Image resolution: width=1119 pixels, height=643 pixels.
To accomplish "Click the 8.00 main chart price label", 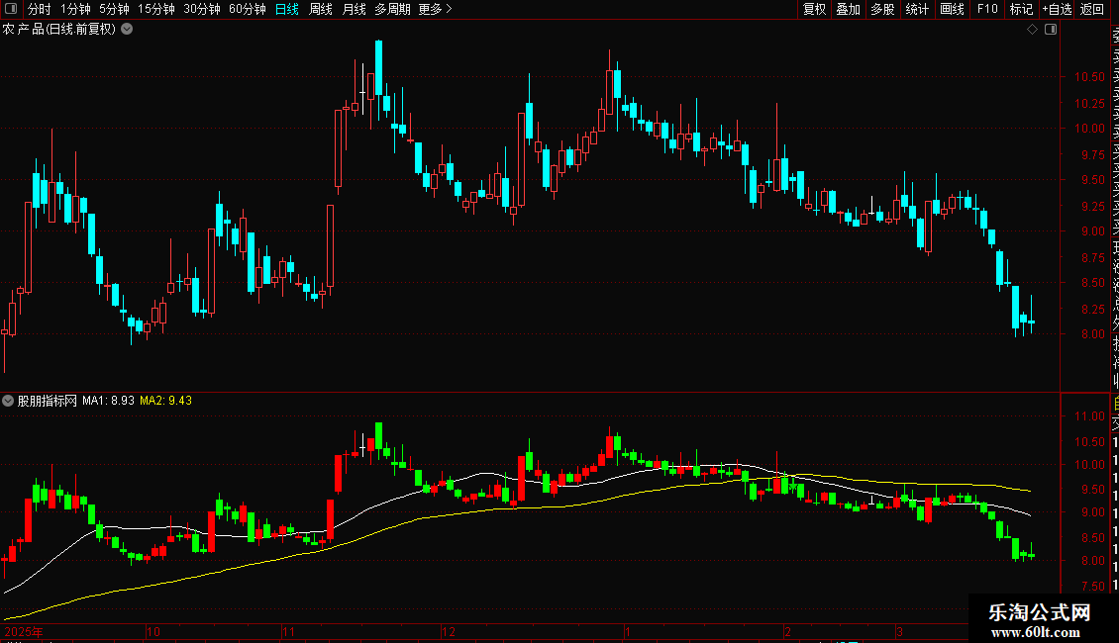I will [x=1092, y=334].
